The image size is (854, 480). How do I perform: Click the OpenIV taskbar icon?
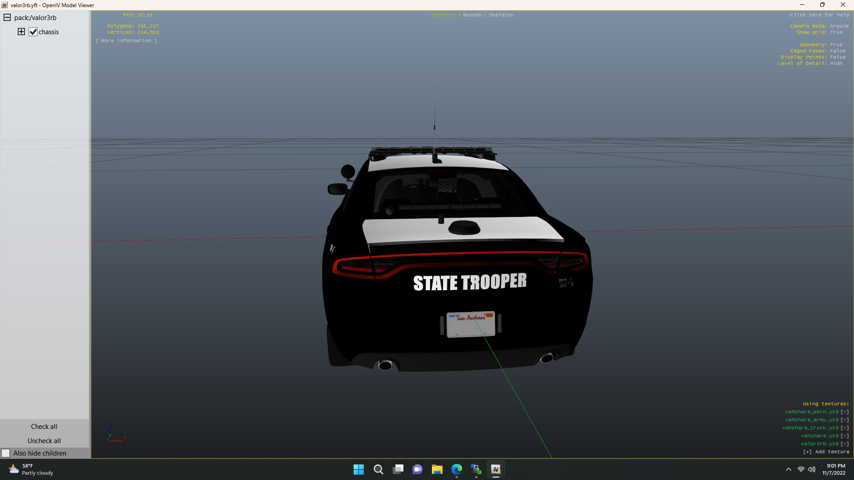point(495,469)
